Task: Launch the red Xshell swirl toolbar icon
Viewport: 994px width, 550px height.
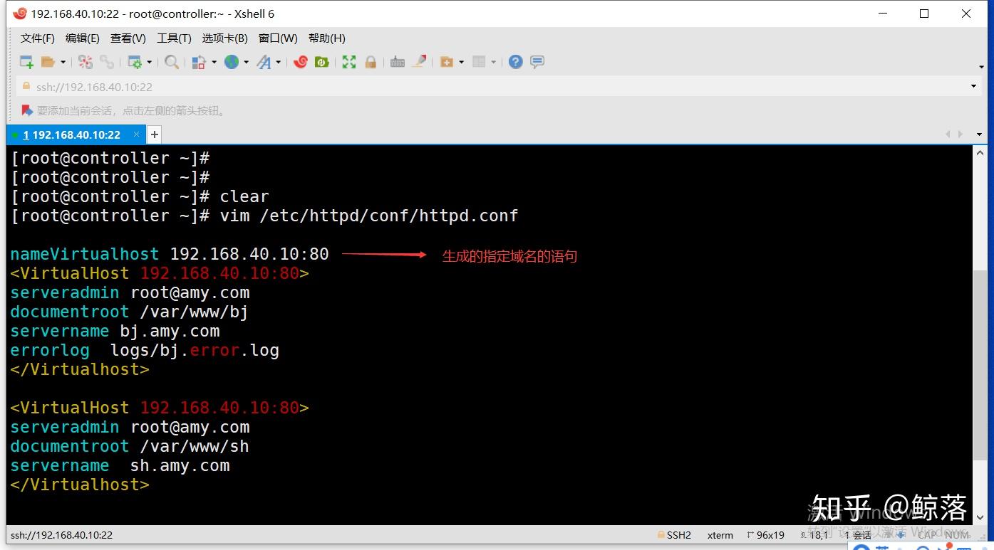Action: click(x=301, y=62)
